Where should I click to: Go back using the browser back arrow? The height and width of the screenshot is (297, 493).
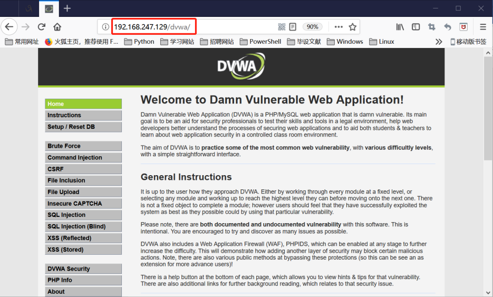tap(9, 27)
